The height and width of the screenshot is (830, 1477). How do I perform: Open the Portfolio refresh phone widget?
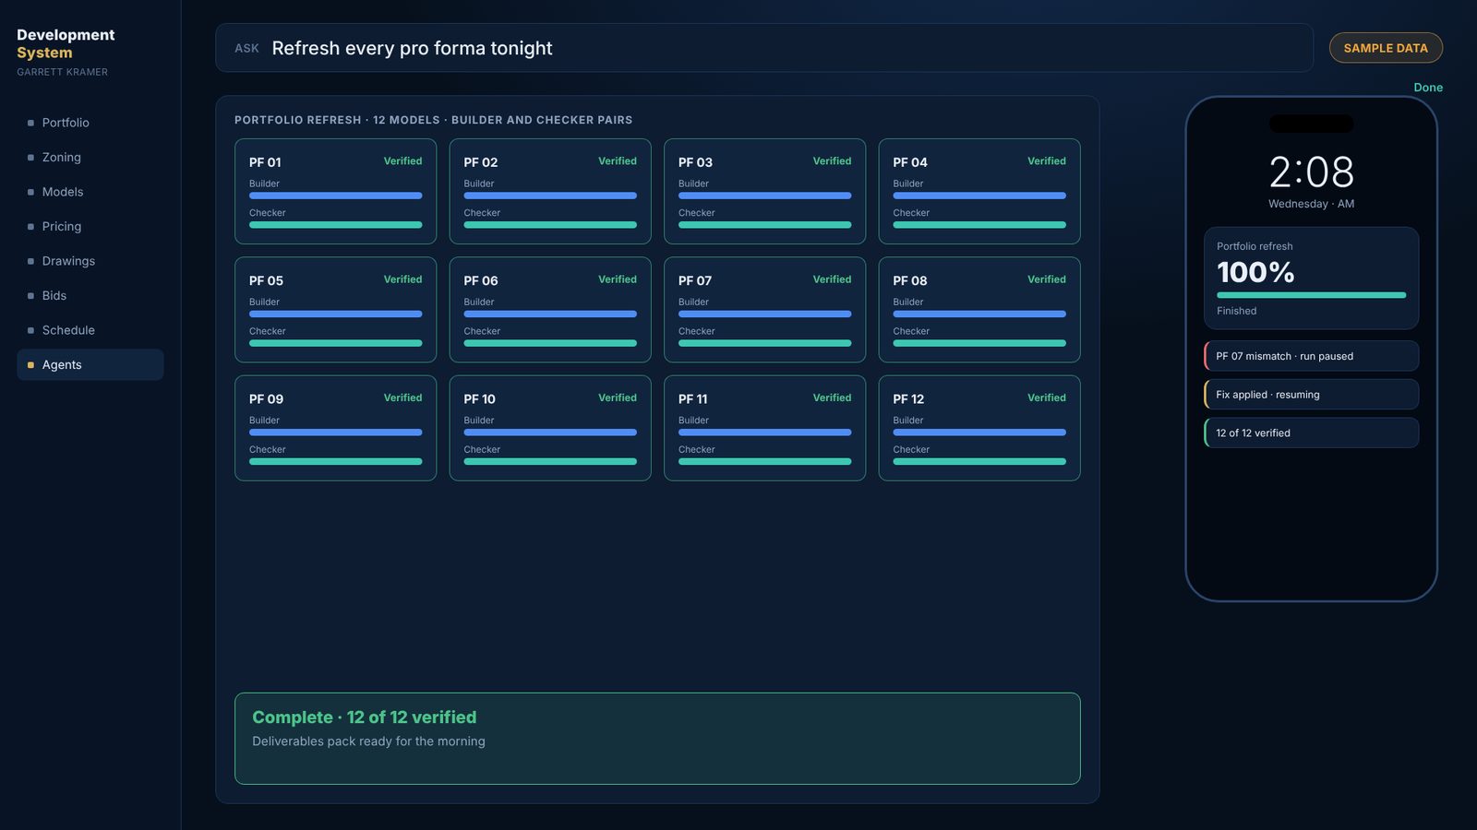click(1311, 279)
